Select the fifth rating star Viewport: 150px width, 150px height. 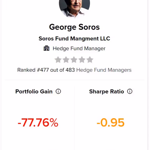point(90,60)
